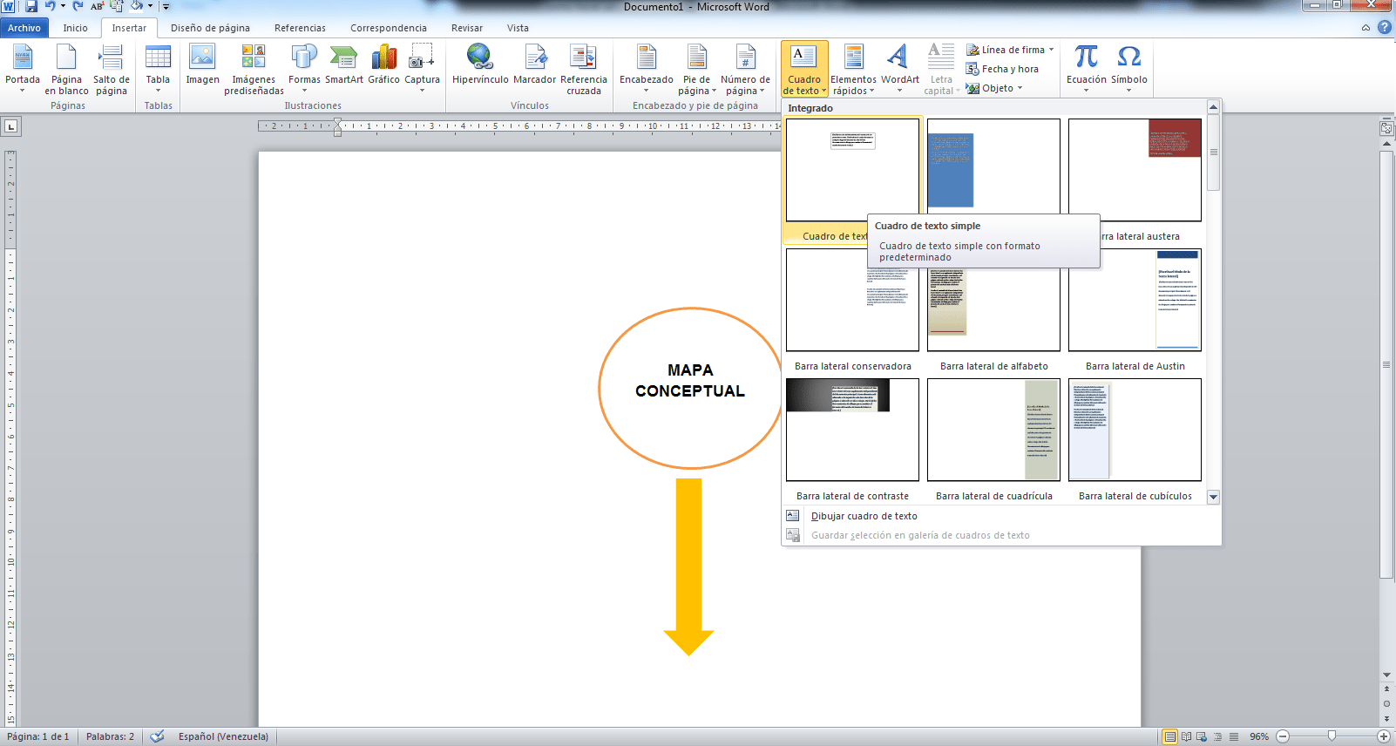Image resolution: width=1396 pixels, height=746 pixels.
Task: Open the Elementos rápidos dropdown
Action: click(x=853, y=69)
